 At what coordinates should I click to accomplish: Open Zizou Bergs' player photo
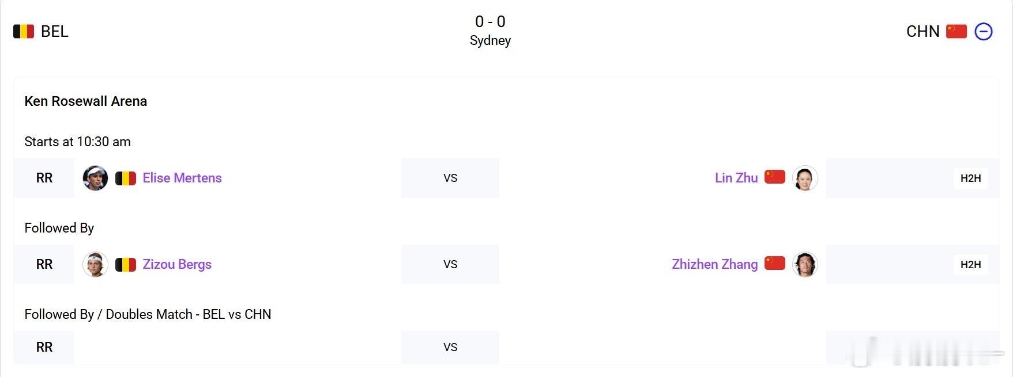pos(95,264)
